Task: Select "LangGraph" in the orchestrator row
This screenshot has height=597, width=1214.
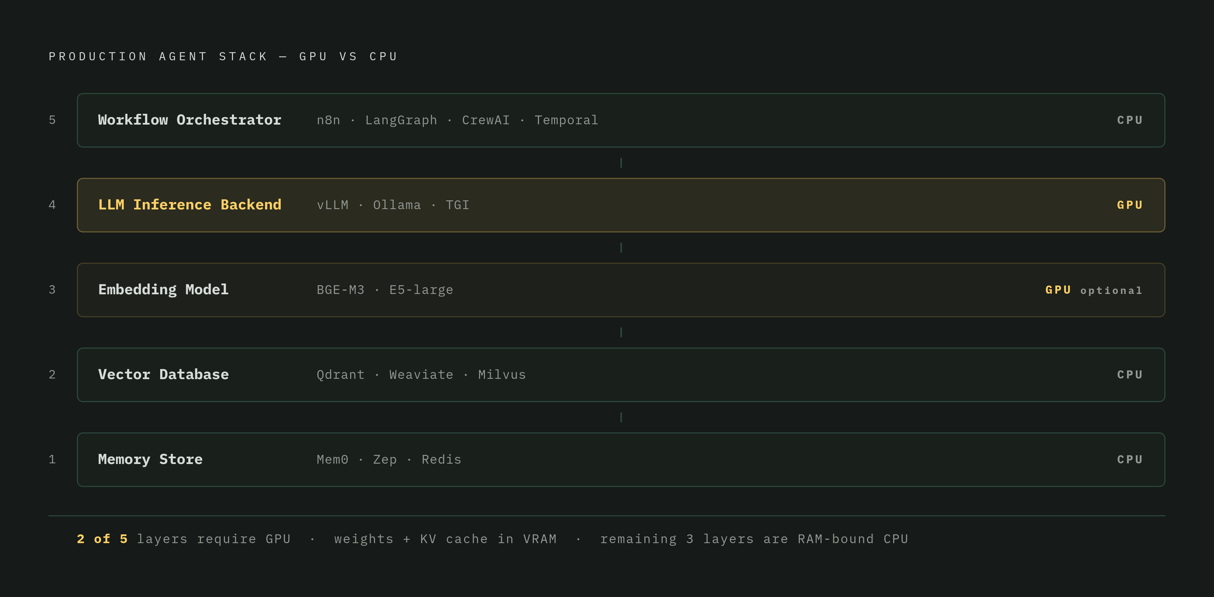Action: click(x=401, y=121)
